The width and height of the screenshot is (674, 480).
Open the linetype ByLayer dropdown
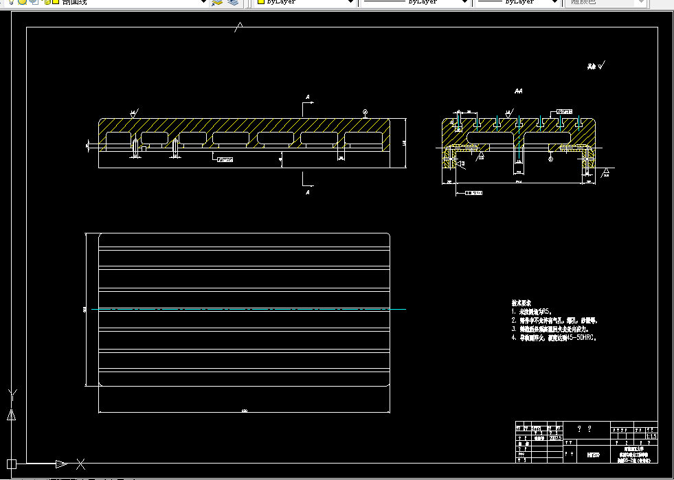coord(464,2)
